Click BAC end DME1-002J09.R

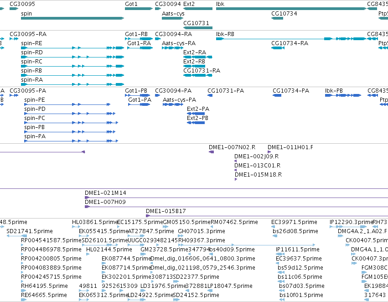[235, 161]
